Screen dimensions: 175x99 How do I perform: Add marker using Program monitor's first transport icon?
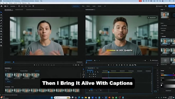(109, 65)
